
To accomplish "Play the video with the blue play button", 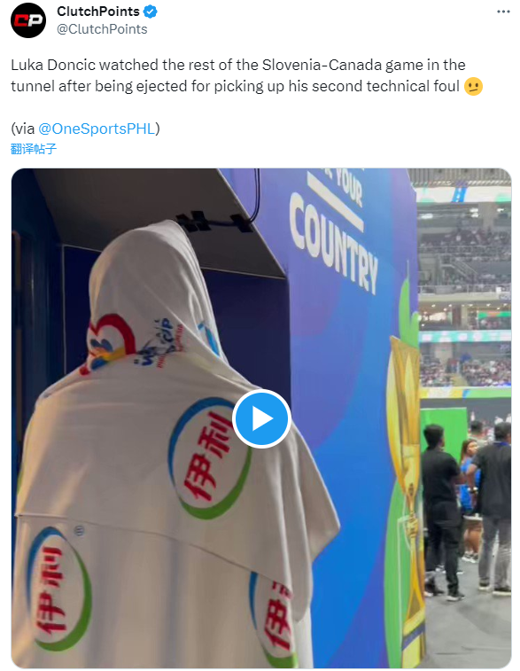I will click(261, 418).
